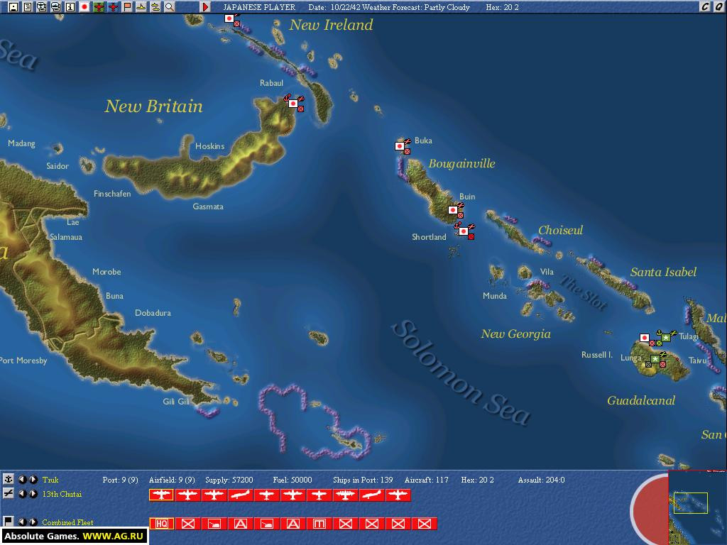727x545 pixels.
Task: Select the Allied green star marker at Lunga
Action: point(655,359)
